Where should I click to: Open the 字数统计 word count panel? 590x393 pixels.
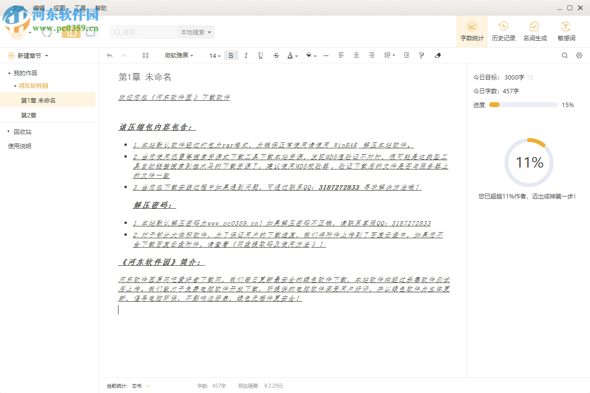pyautogui.click(x=472, y=31)
